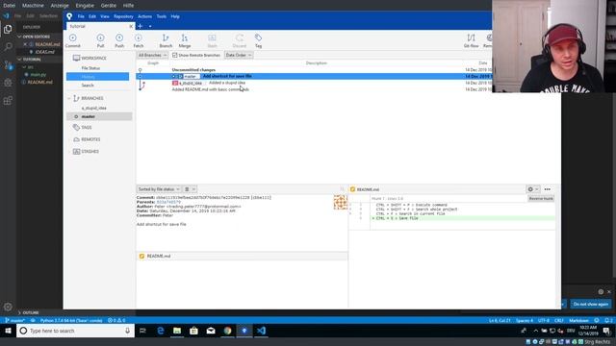Select commit 'Added README.md with basic commands'
The image size is (616, 346).
[x=314, y=89]
